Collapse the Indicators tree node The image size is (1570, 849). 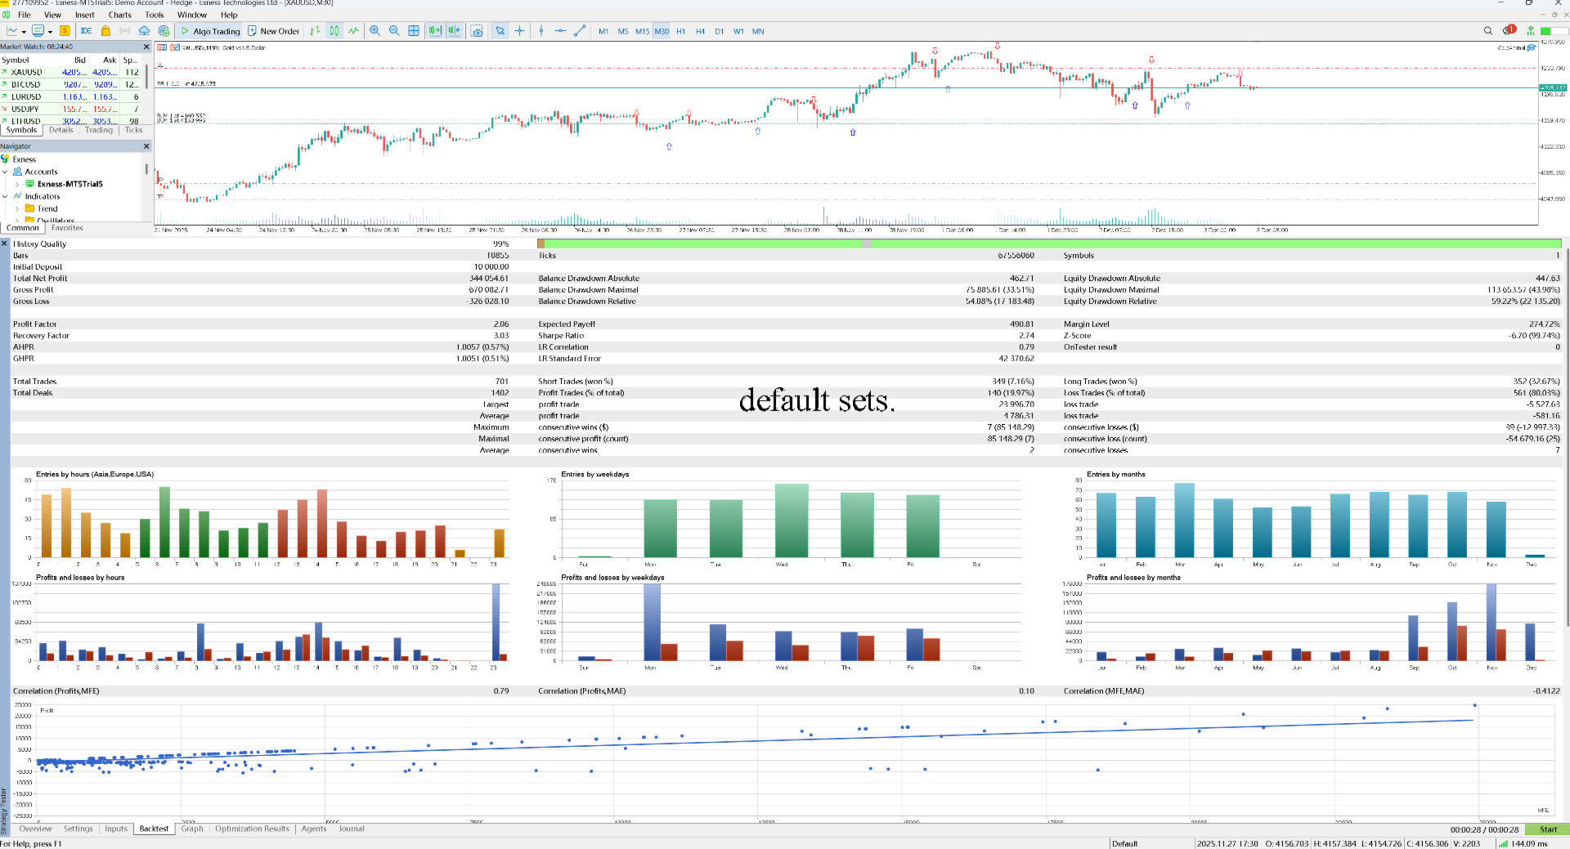pos(5,196)
